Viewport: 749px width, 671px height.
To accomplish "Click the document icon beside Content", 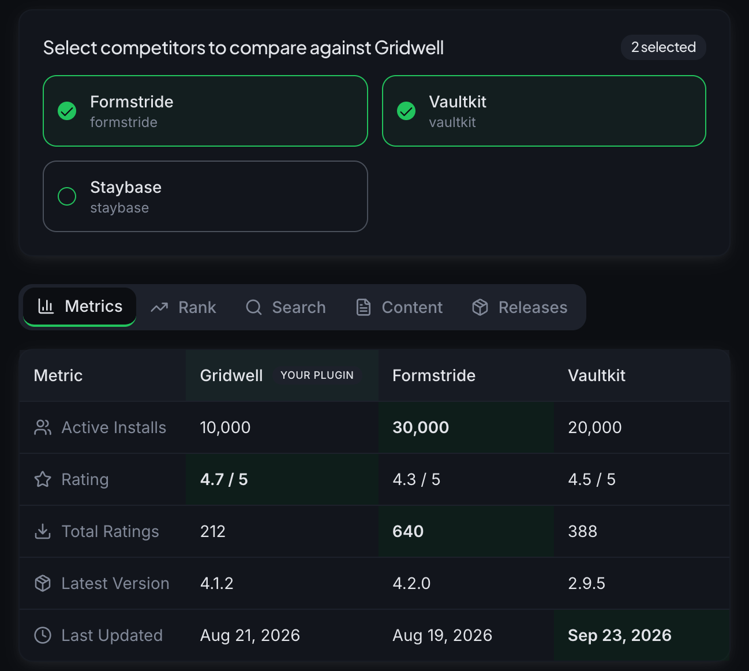I will (x=364, y=307).
